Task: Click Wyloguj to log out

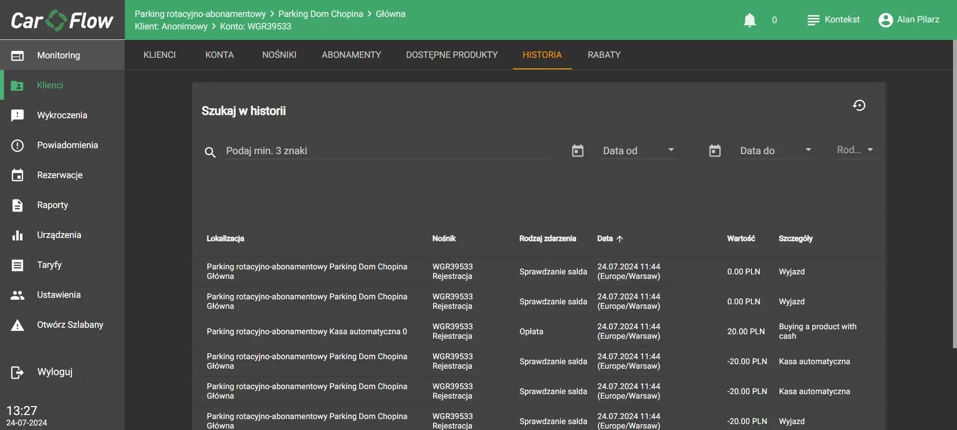Action: [x=54, y=372]
